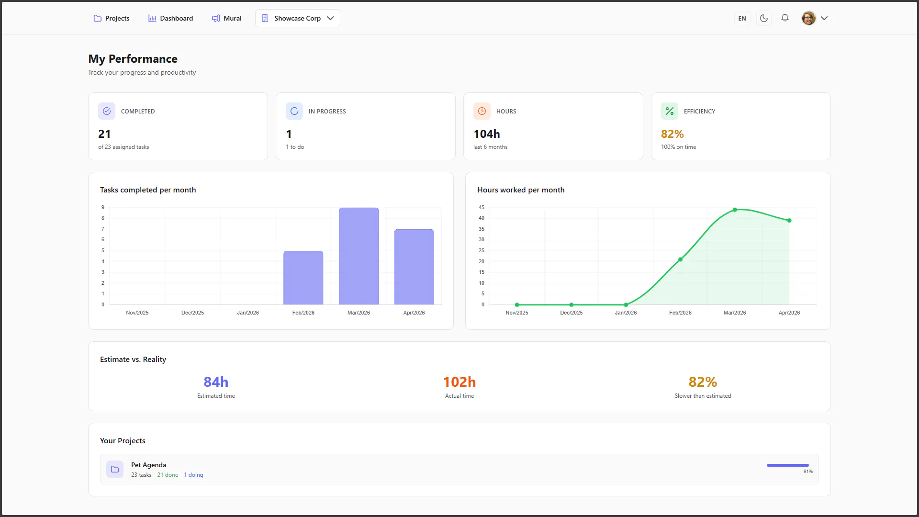Select the Apr/2026 tasks bar
Image resolution: width=919 pixels, height=517 pixels.
pyautogui.click(x=414, y=267)
